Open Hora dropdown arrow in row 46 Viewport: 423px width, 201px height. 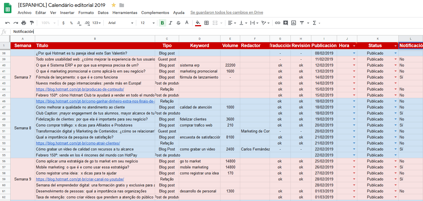coord(354,101)
